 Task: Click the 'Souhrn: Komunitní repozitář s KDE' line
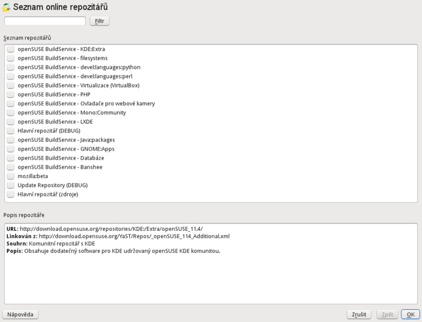(51, 244)
